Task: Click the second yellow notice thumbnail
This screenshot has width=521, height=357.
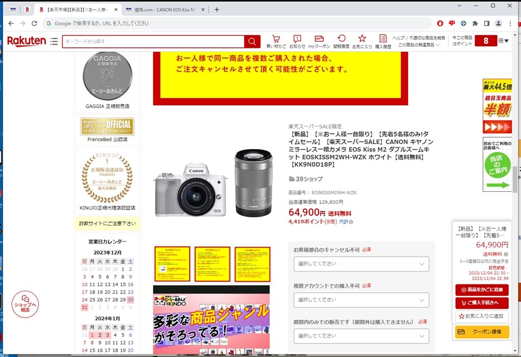Action: pyautogui.click(x=212, y=264)
